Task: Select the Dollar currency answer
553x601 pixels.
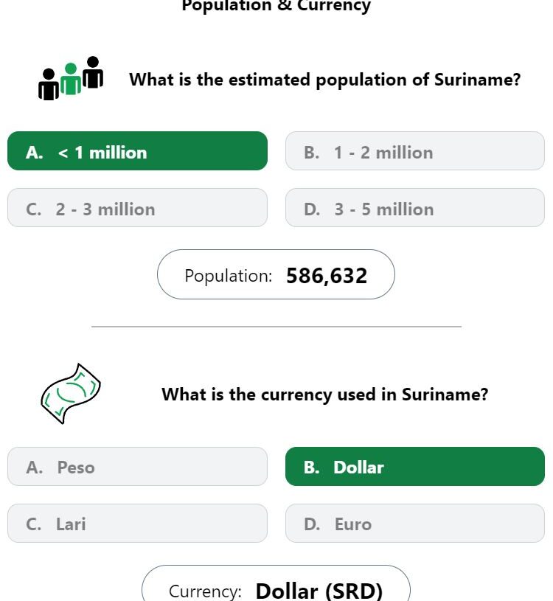Action: [x=414, y=467]
